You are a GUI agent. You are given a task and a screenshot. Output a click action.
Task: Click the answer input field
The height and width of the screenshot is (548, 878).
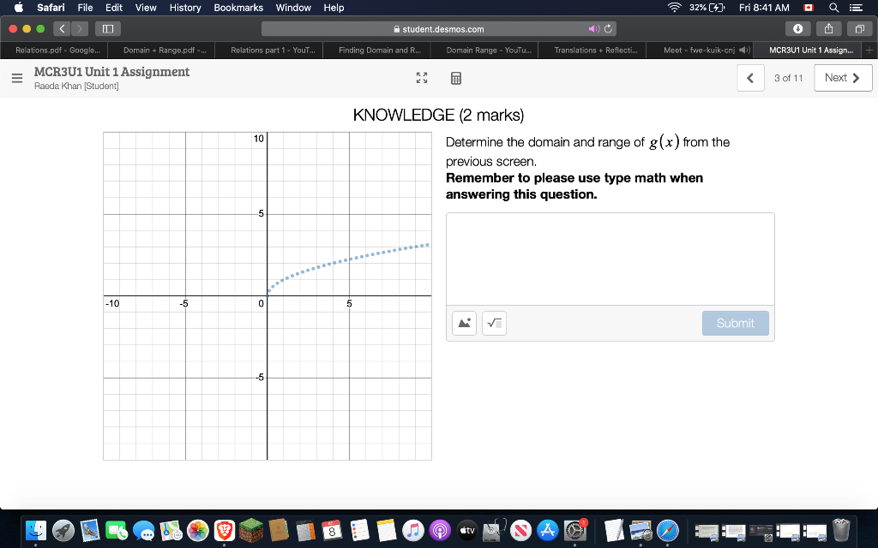point(610,257)
